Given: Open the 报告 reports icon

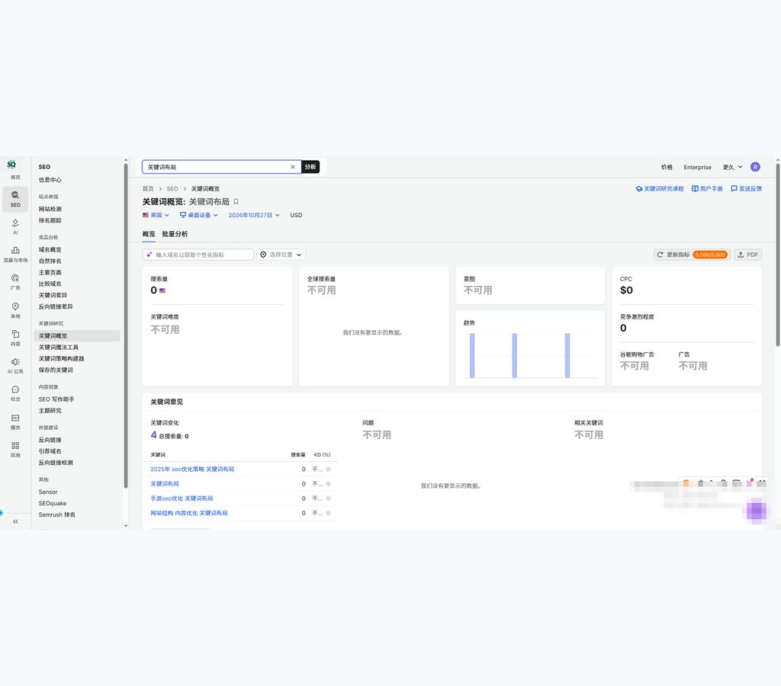Looking at the screenshot, I should 15,422.
